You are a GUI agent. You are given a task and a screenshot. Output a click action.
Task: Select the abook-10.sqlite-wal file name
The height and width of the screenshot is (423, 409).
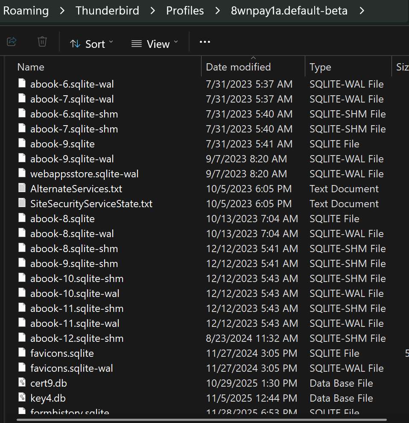pyautogui.click(x=75, y=294)
